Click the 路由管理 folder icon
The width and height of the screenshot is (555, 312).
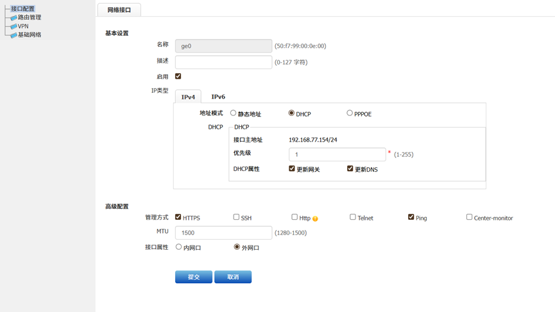pos(13,18)
